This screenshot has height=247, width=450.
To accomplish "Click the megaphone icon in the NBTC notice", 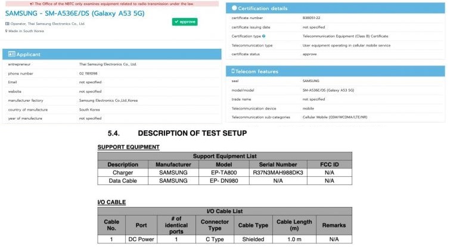I will [x=31, y=3].
